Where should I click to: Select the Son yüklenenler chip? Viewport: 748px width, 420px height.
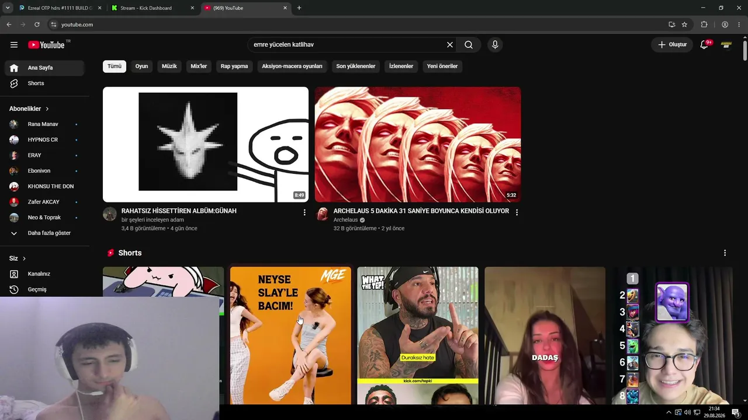(x=356, y=66)
